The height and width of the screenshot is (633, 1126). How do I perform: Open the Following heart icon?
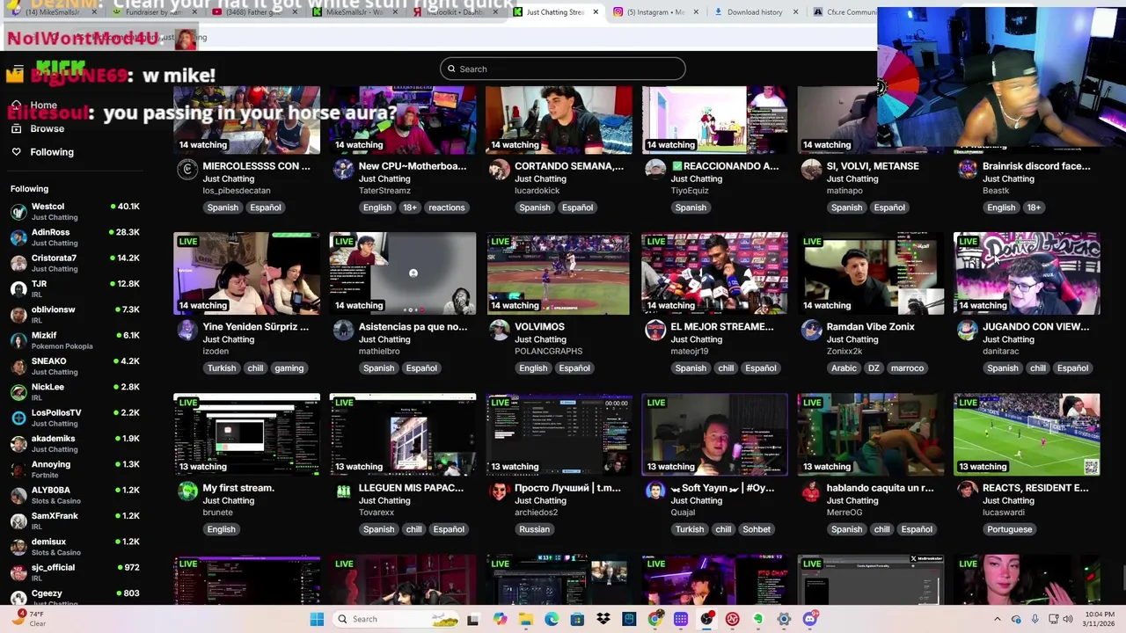pos(16,152)
